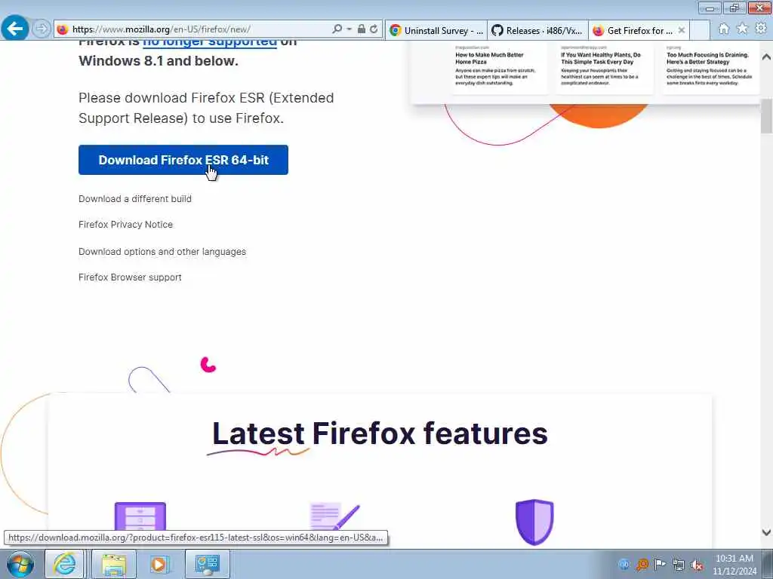The width and height of the screenshot is (773, 579).
Task: Minimize the browser window
Action: pos(710,8)
